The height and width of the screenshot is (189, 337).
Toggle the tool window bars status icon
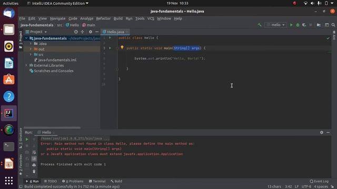21,187
